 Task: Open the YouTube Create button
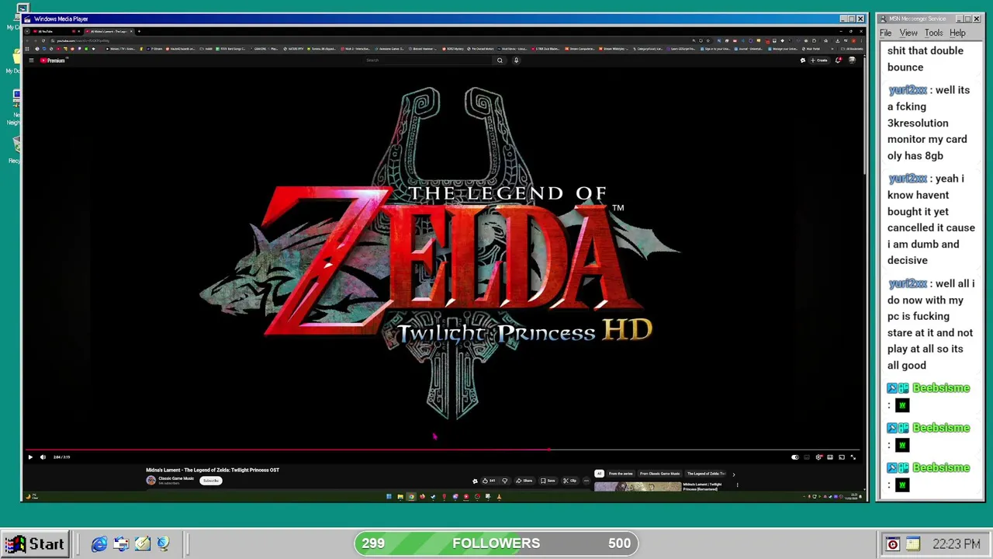[819, 61]
